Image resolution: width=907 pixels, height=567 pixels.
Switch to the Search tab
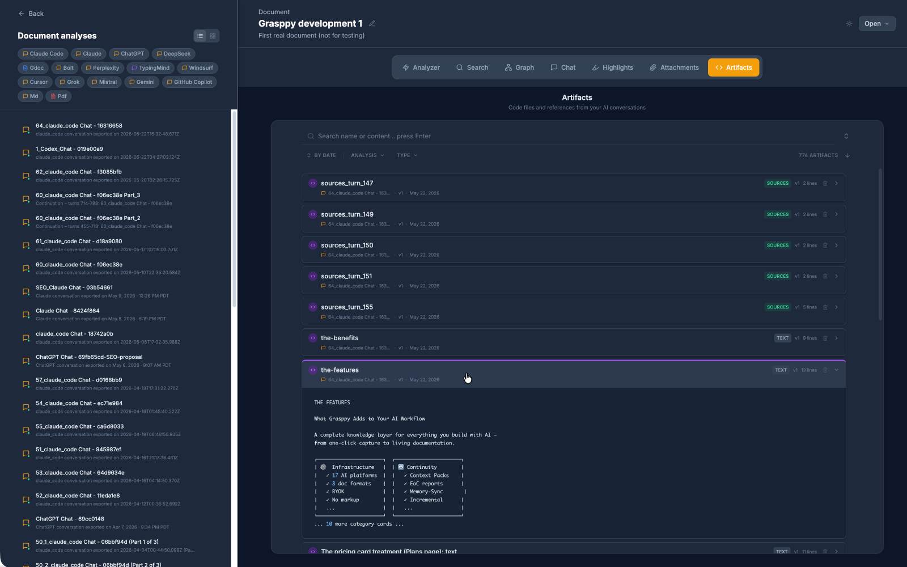(x=472, y=67)
